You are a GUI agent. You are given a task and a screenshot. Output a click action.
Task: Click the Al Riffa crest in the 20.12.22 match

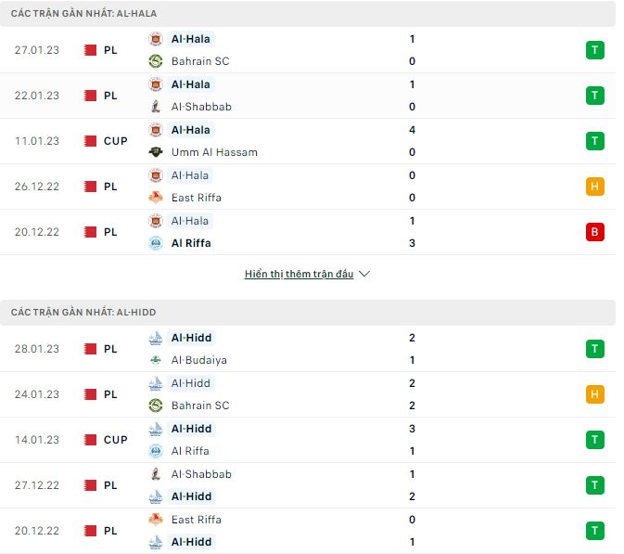click(156, 243)
